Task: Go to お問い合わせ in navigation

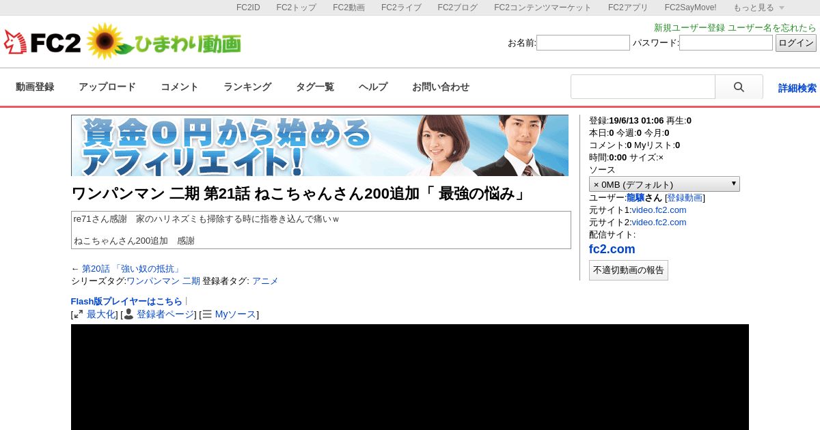Action: point(441,87)
